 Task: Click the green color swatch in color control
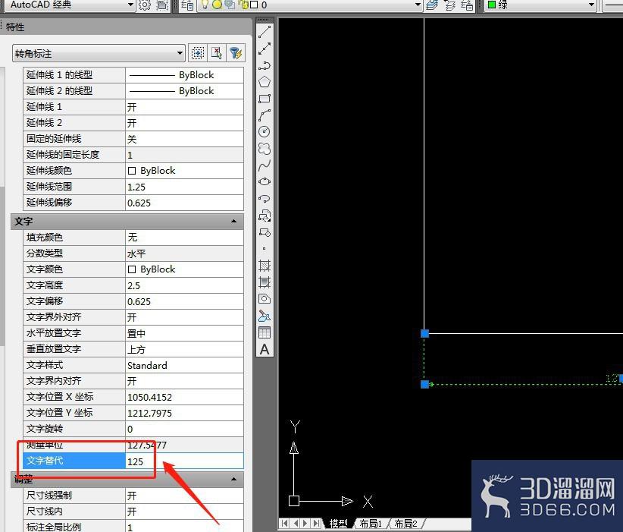pos(491,5)
